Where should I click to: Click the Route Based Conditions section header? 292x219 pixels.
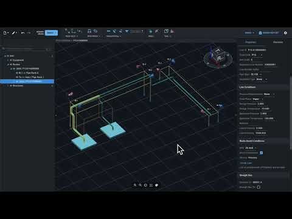pyautogui.click(x=263, y=141)
